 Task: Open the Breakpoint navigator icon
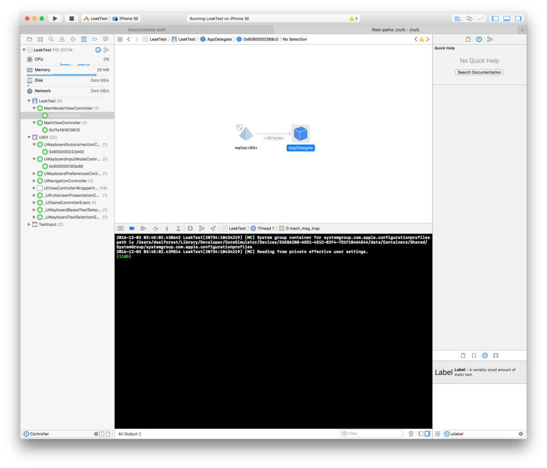tap(95, 40)
